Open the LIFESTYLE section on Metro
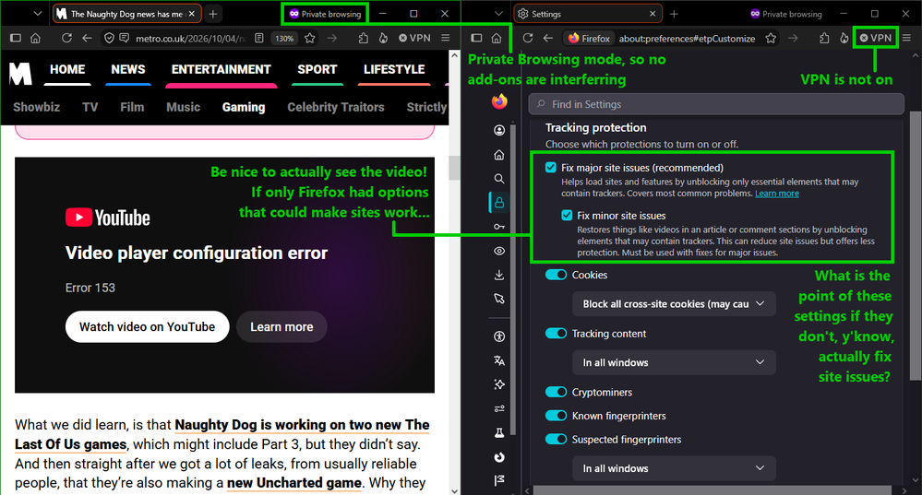The image size is (922, 495). coord(394,69)
